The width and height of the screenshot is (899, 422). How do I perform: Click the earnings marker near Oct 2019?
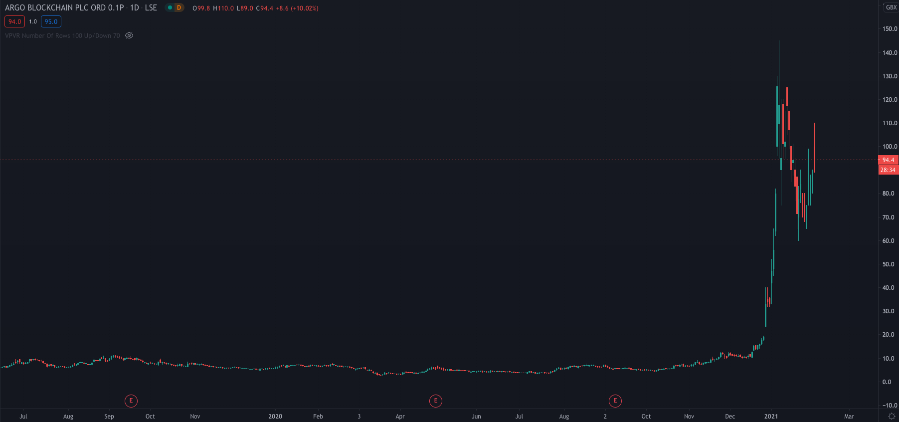pyautogui.click(x=131, y=401)
